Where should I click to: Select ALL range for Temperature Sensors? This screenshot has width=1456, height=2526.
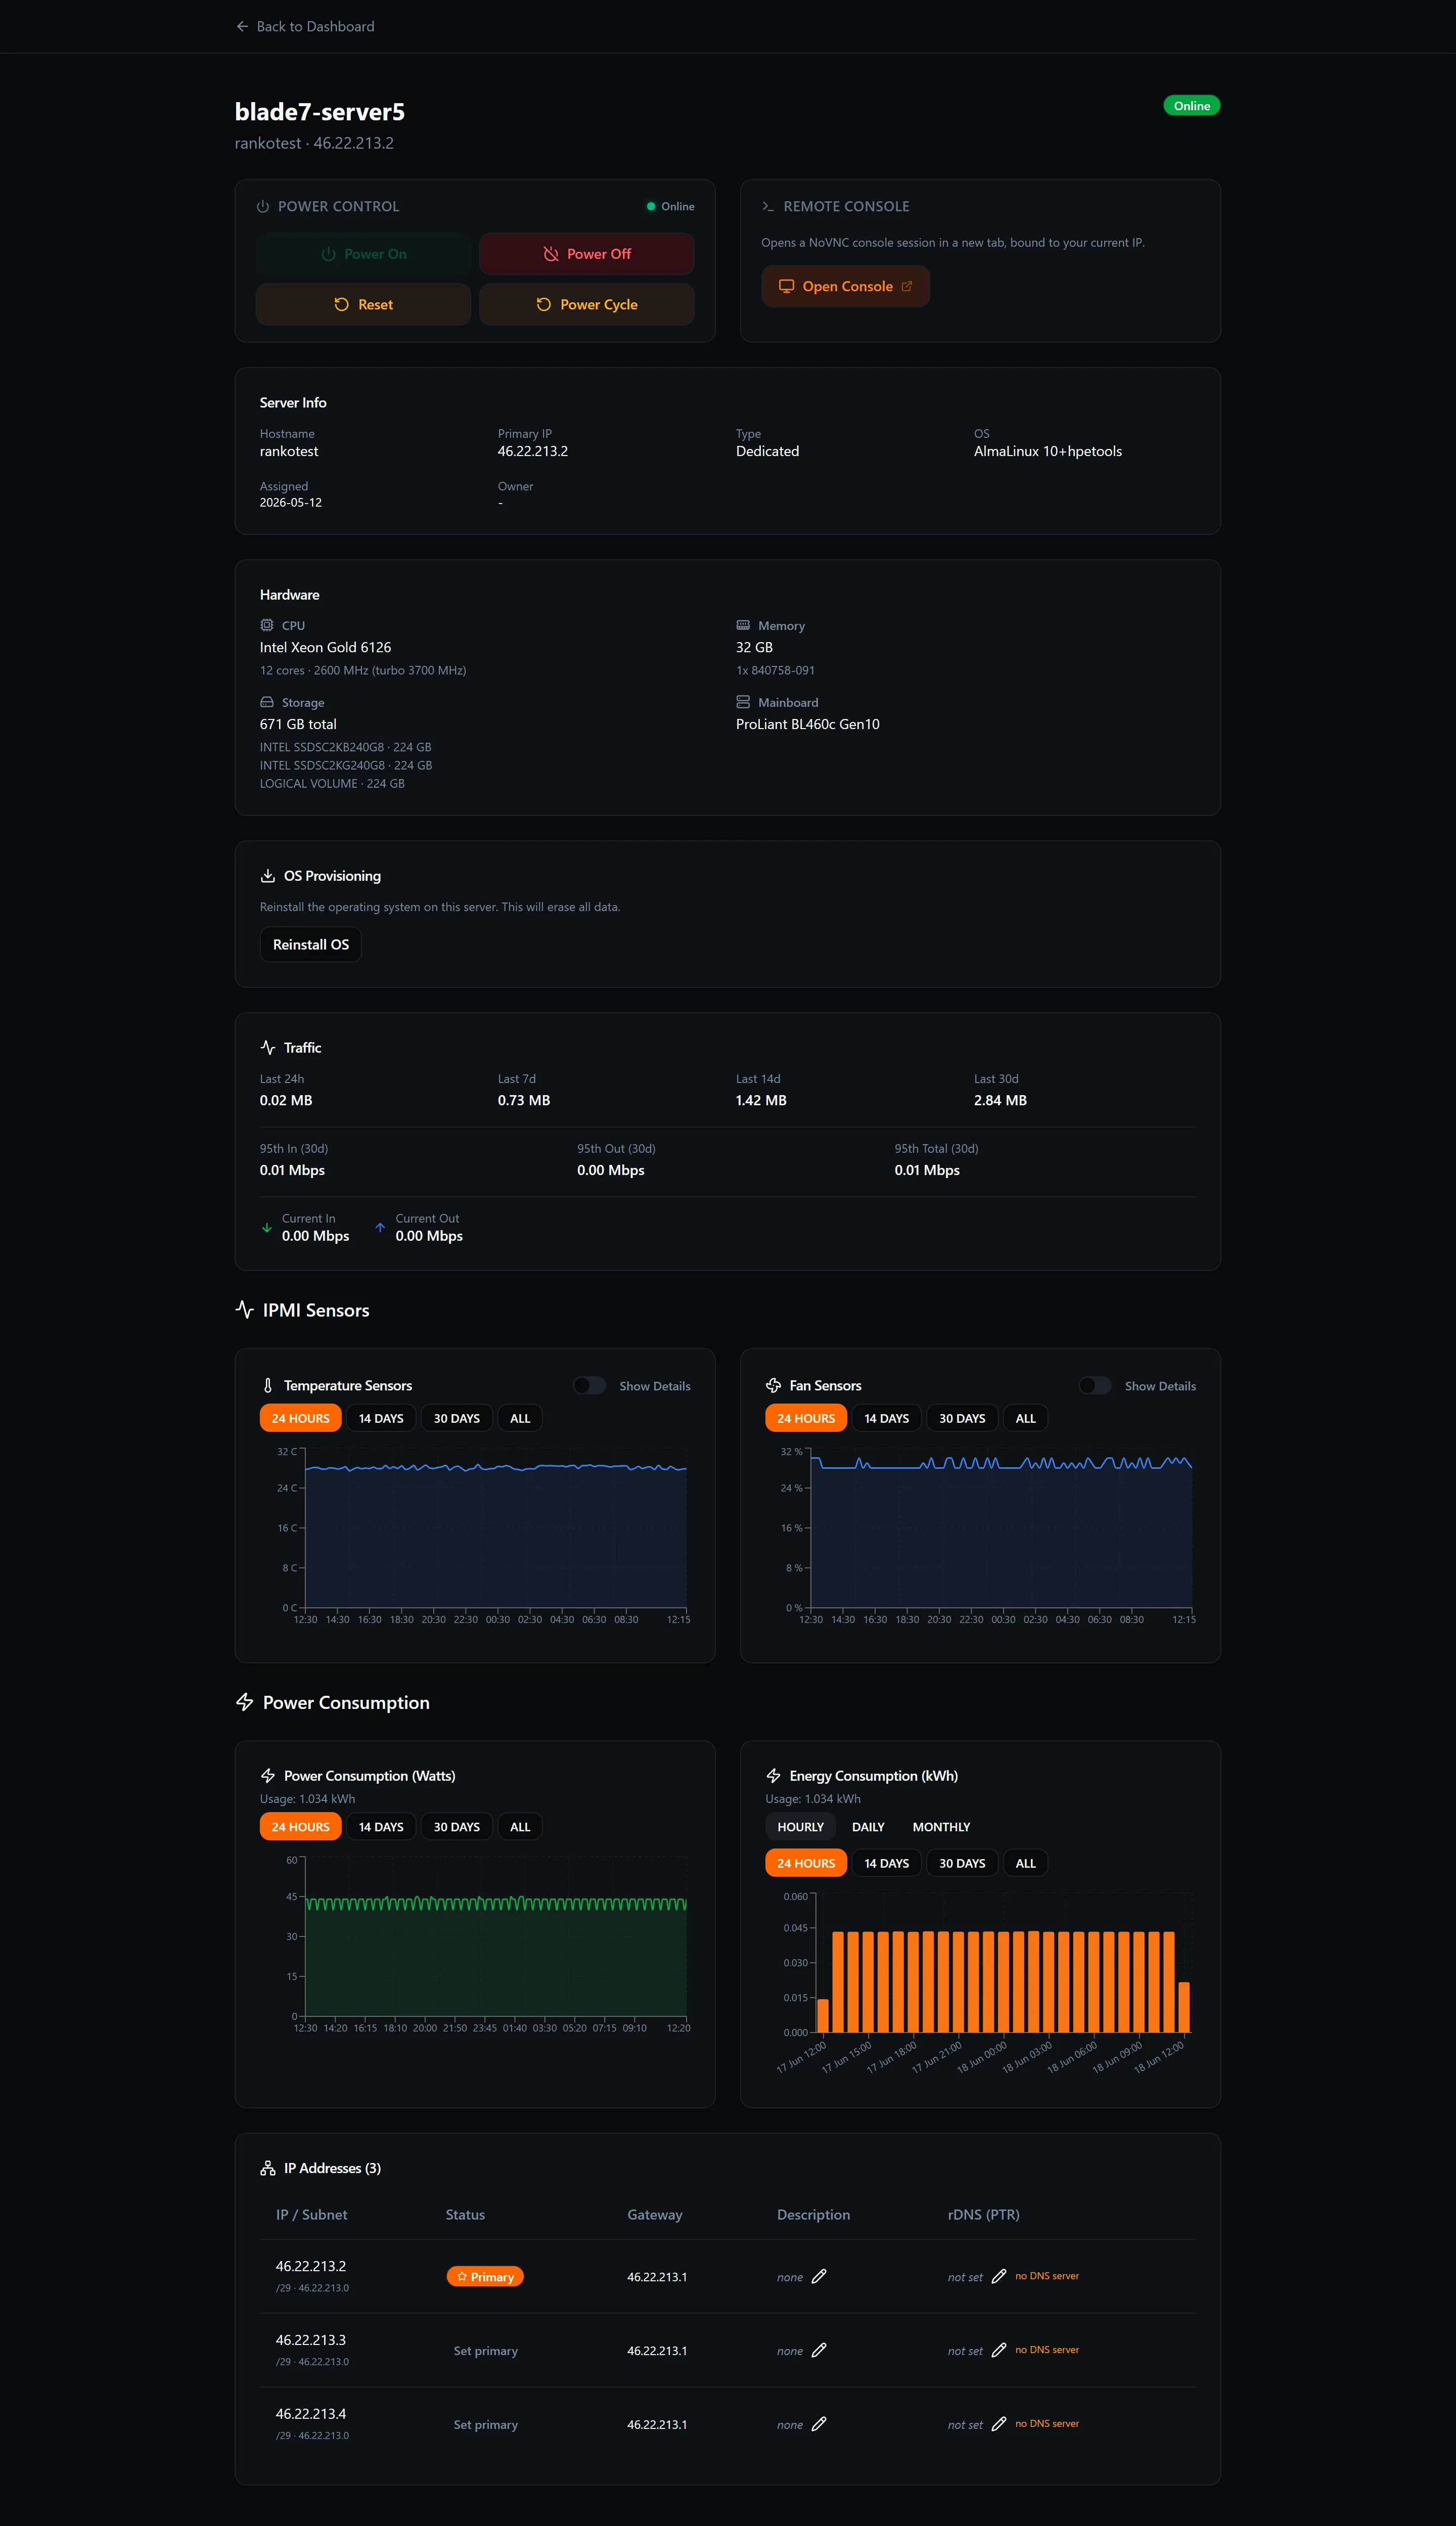click(520, 1418)
